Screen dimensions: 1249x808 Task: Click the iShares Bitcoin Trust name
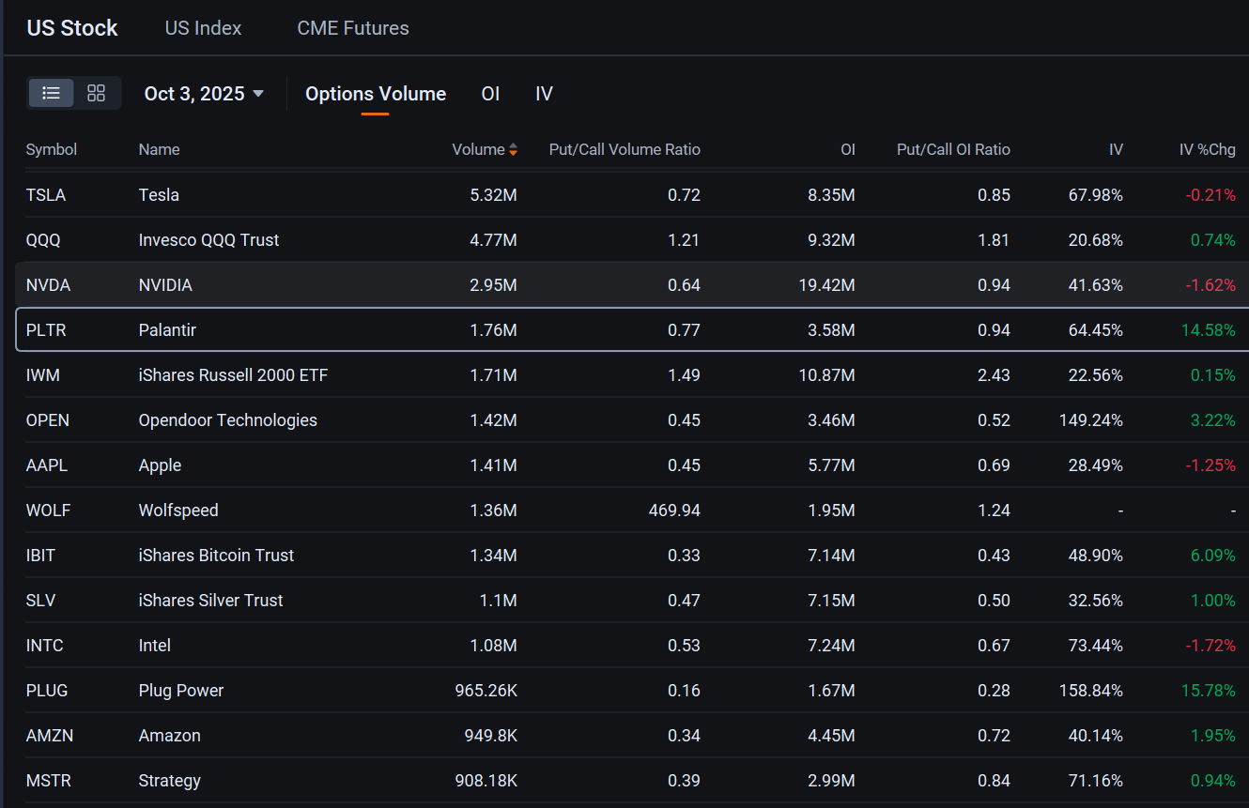(216, 556)
